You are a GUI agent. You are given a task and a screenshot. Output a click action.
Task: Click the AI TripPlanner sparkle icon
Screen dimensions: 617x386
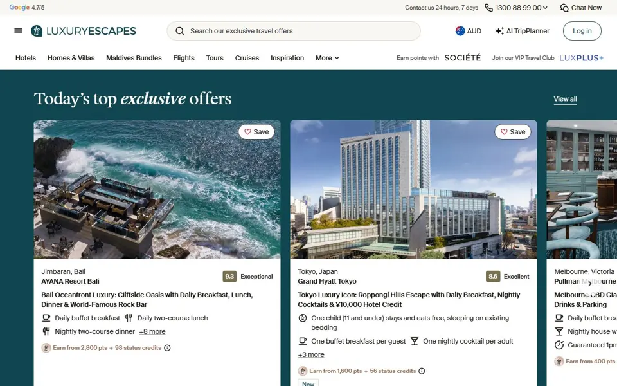[x=500, y=31]
